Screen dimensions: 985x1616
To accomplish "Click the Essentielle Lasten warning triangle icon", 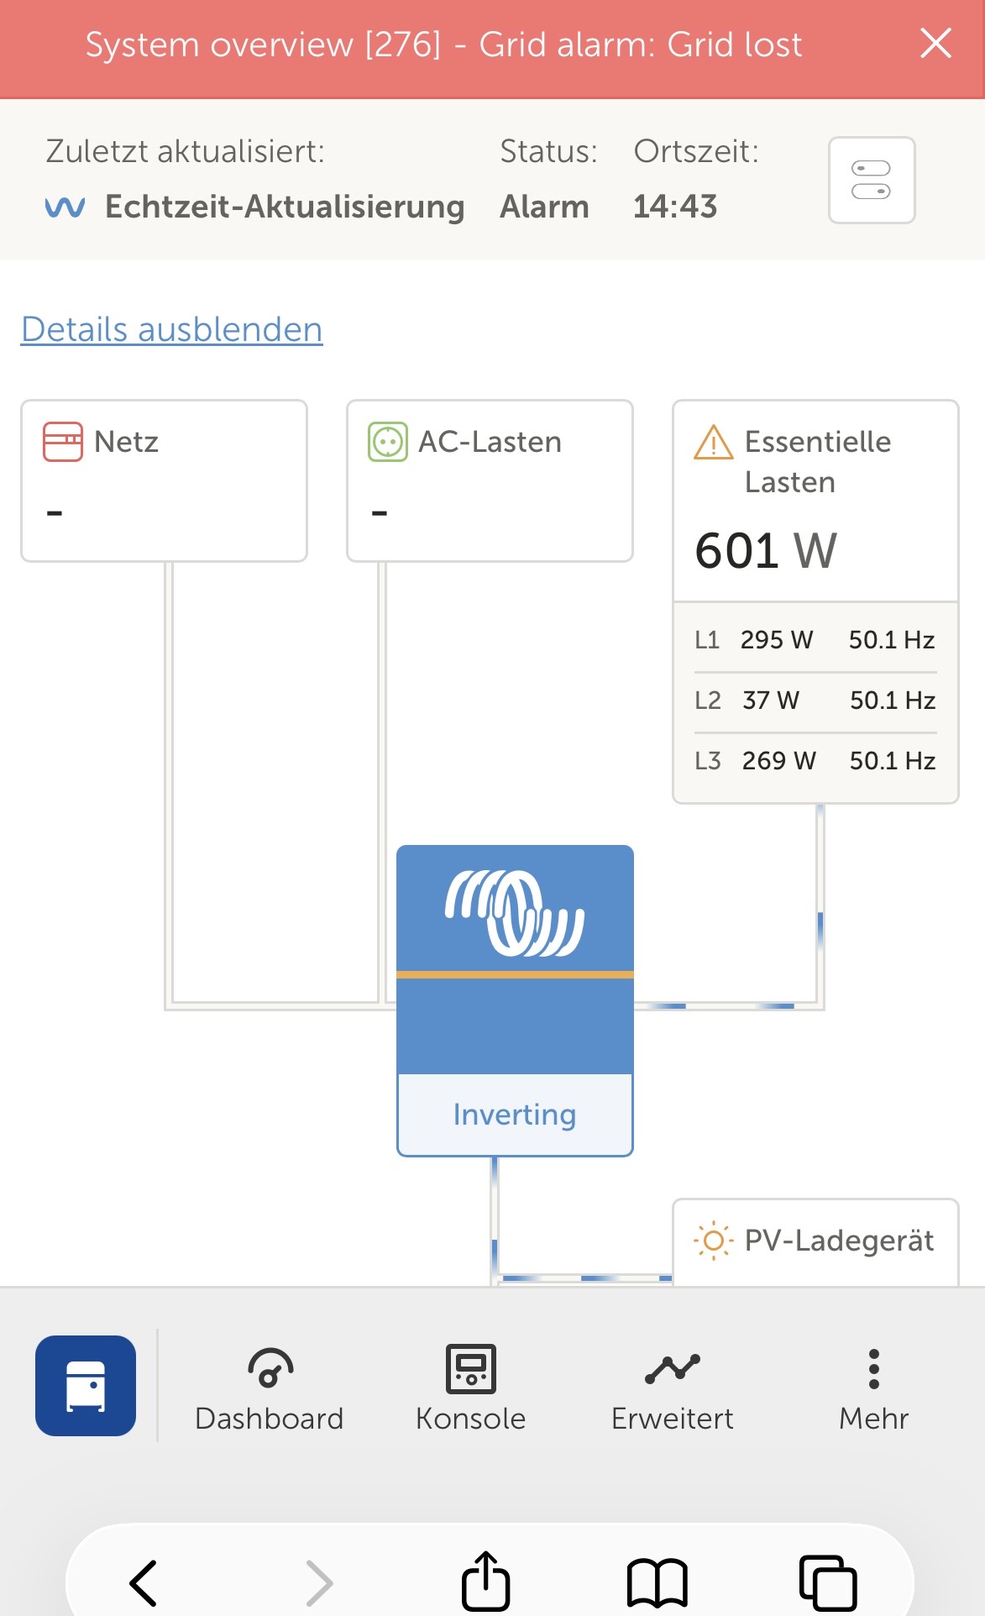I will coord(713,443).
